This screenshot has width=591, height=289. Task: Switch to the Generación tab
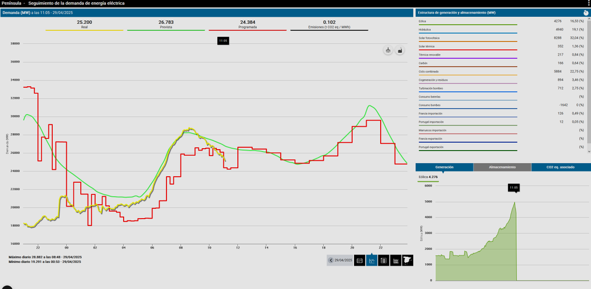pyautogui.click(x=444, y=167)
